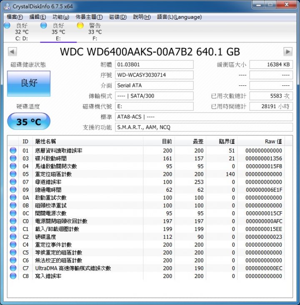
Task: Click the transfer mode field SATA/300
Action: (x=154, y=96)
